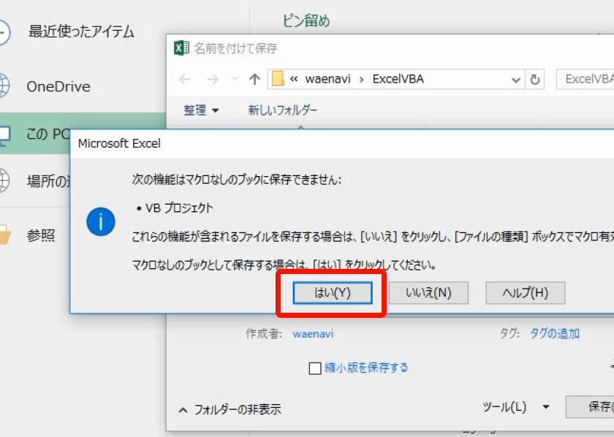Click the OneDrive globe icon

(4, 86)
